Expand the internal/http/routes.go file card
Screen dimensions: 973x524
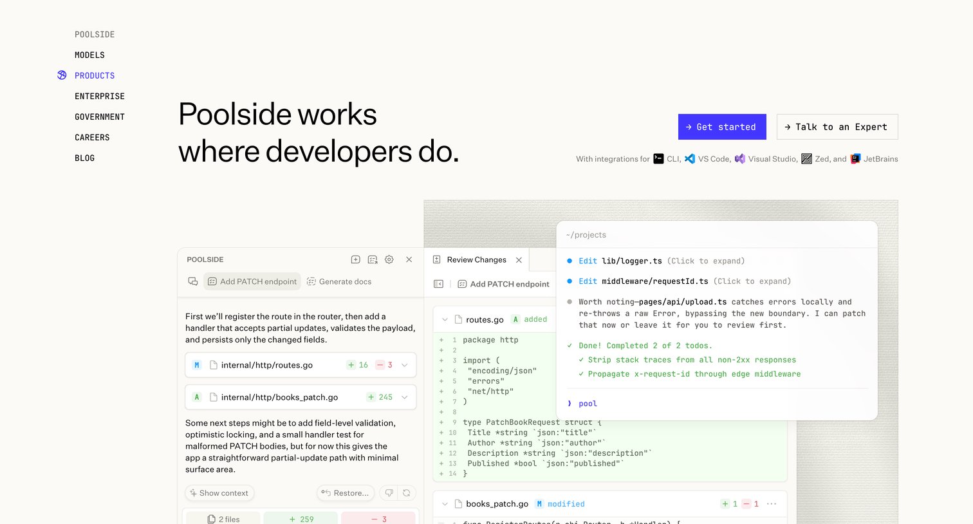[x=405, y=365]
